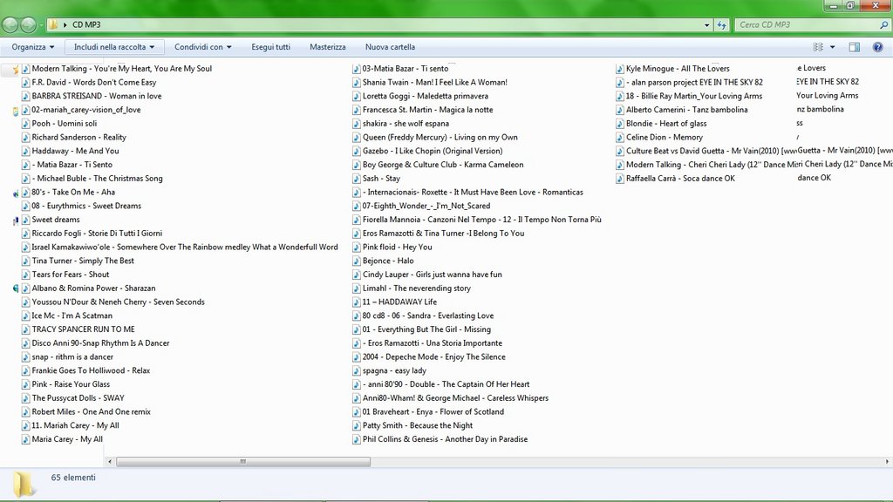Click the Forward navigation arrow
Screen dimensions: 893x502
tap(28, 24)
